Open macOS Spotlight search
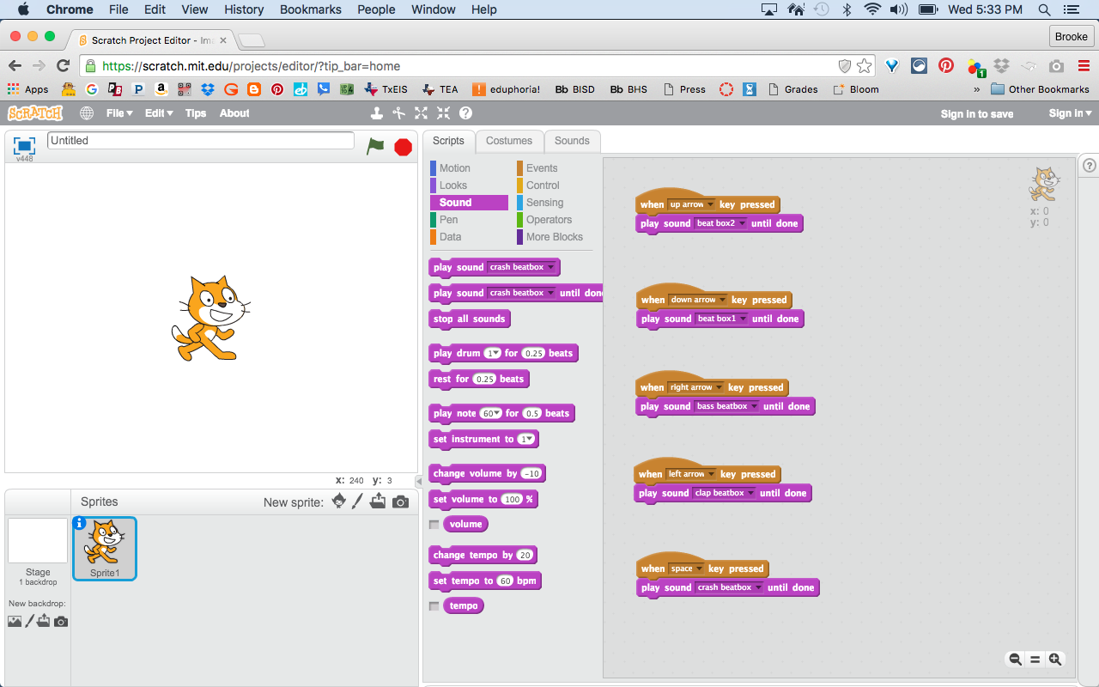 1045,9
